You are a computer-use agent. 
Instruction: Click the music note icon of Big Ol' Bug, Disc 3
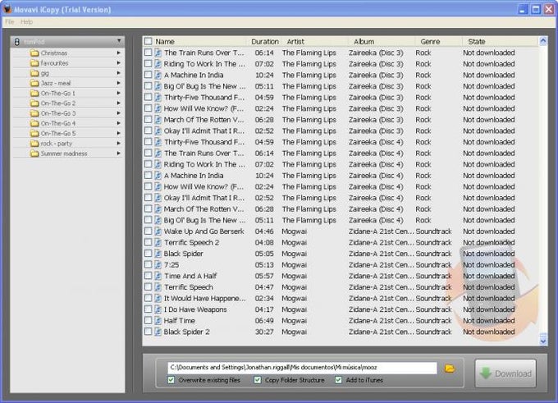pos(158,86)
